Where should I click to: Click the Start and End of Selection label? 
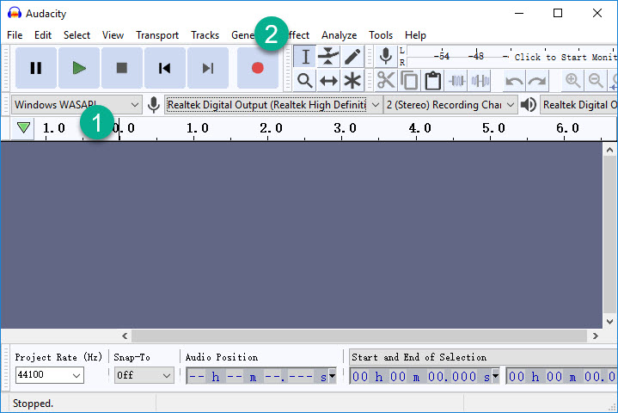point(419,357)
